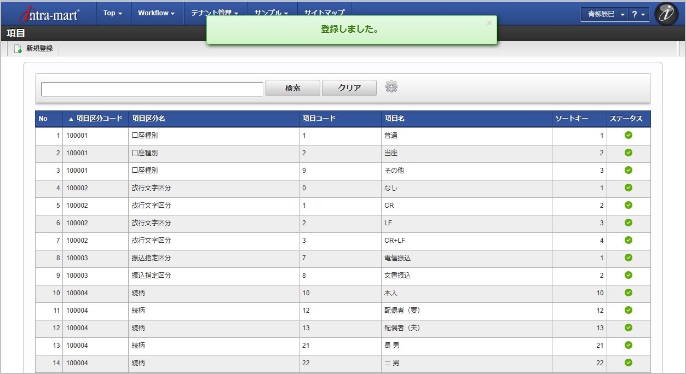Open the round intra-mart "i" icon
Viewport: 686px width, 374px height.
click(x=666, y=14)
